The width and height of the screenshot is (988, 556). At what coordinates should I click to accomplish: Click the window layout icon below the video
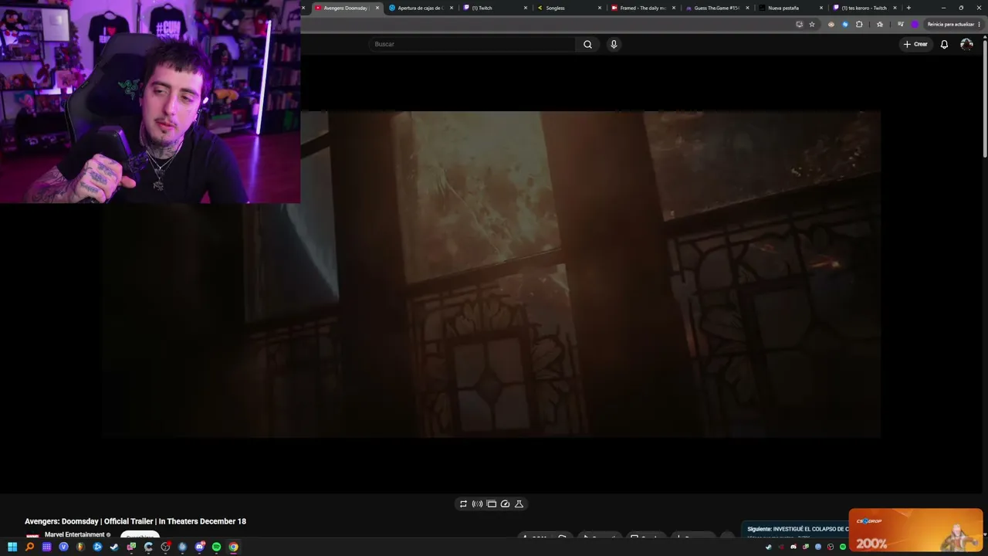coord(491,503)
